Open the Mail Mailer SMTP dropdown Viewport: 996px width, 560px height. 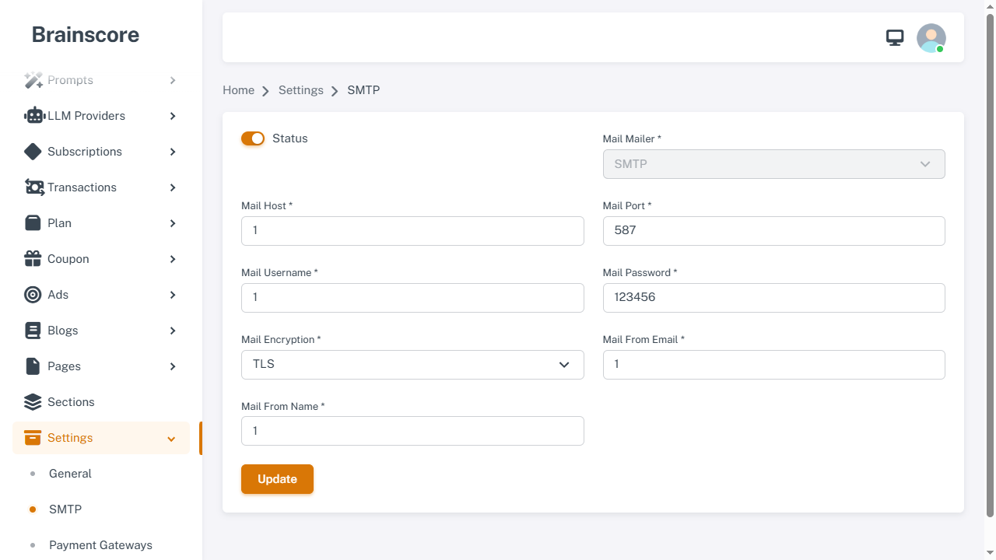[x=773, y=164]
